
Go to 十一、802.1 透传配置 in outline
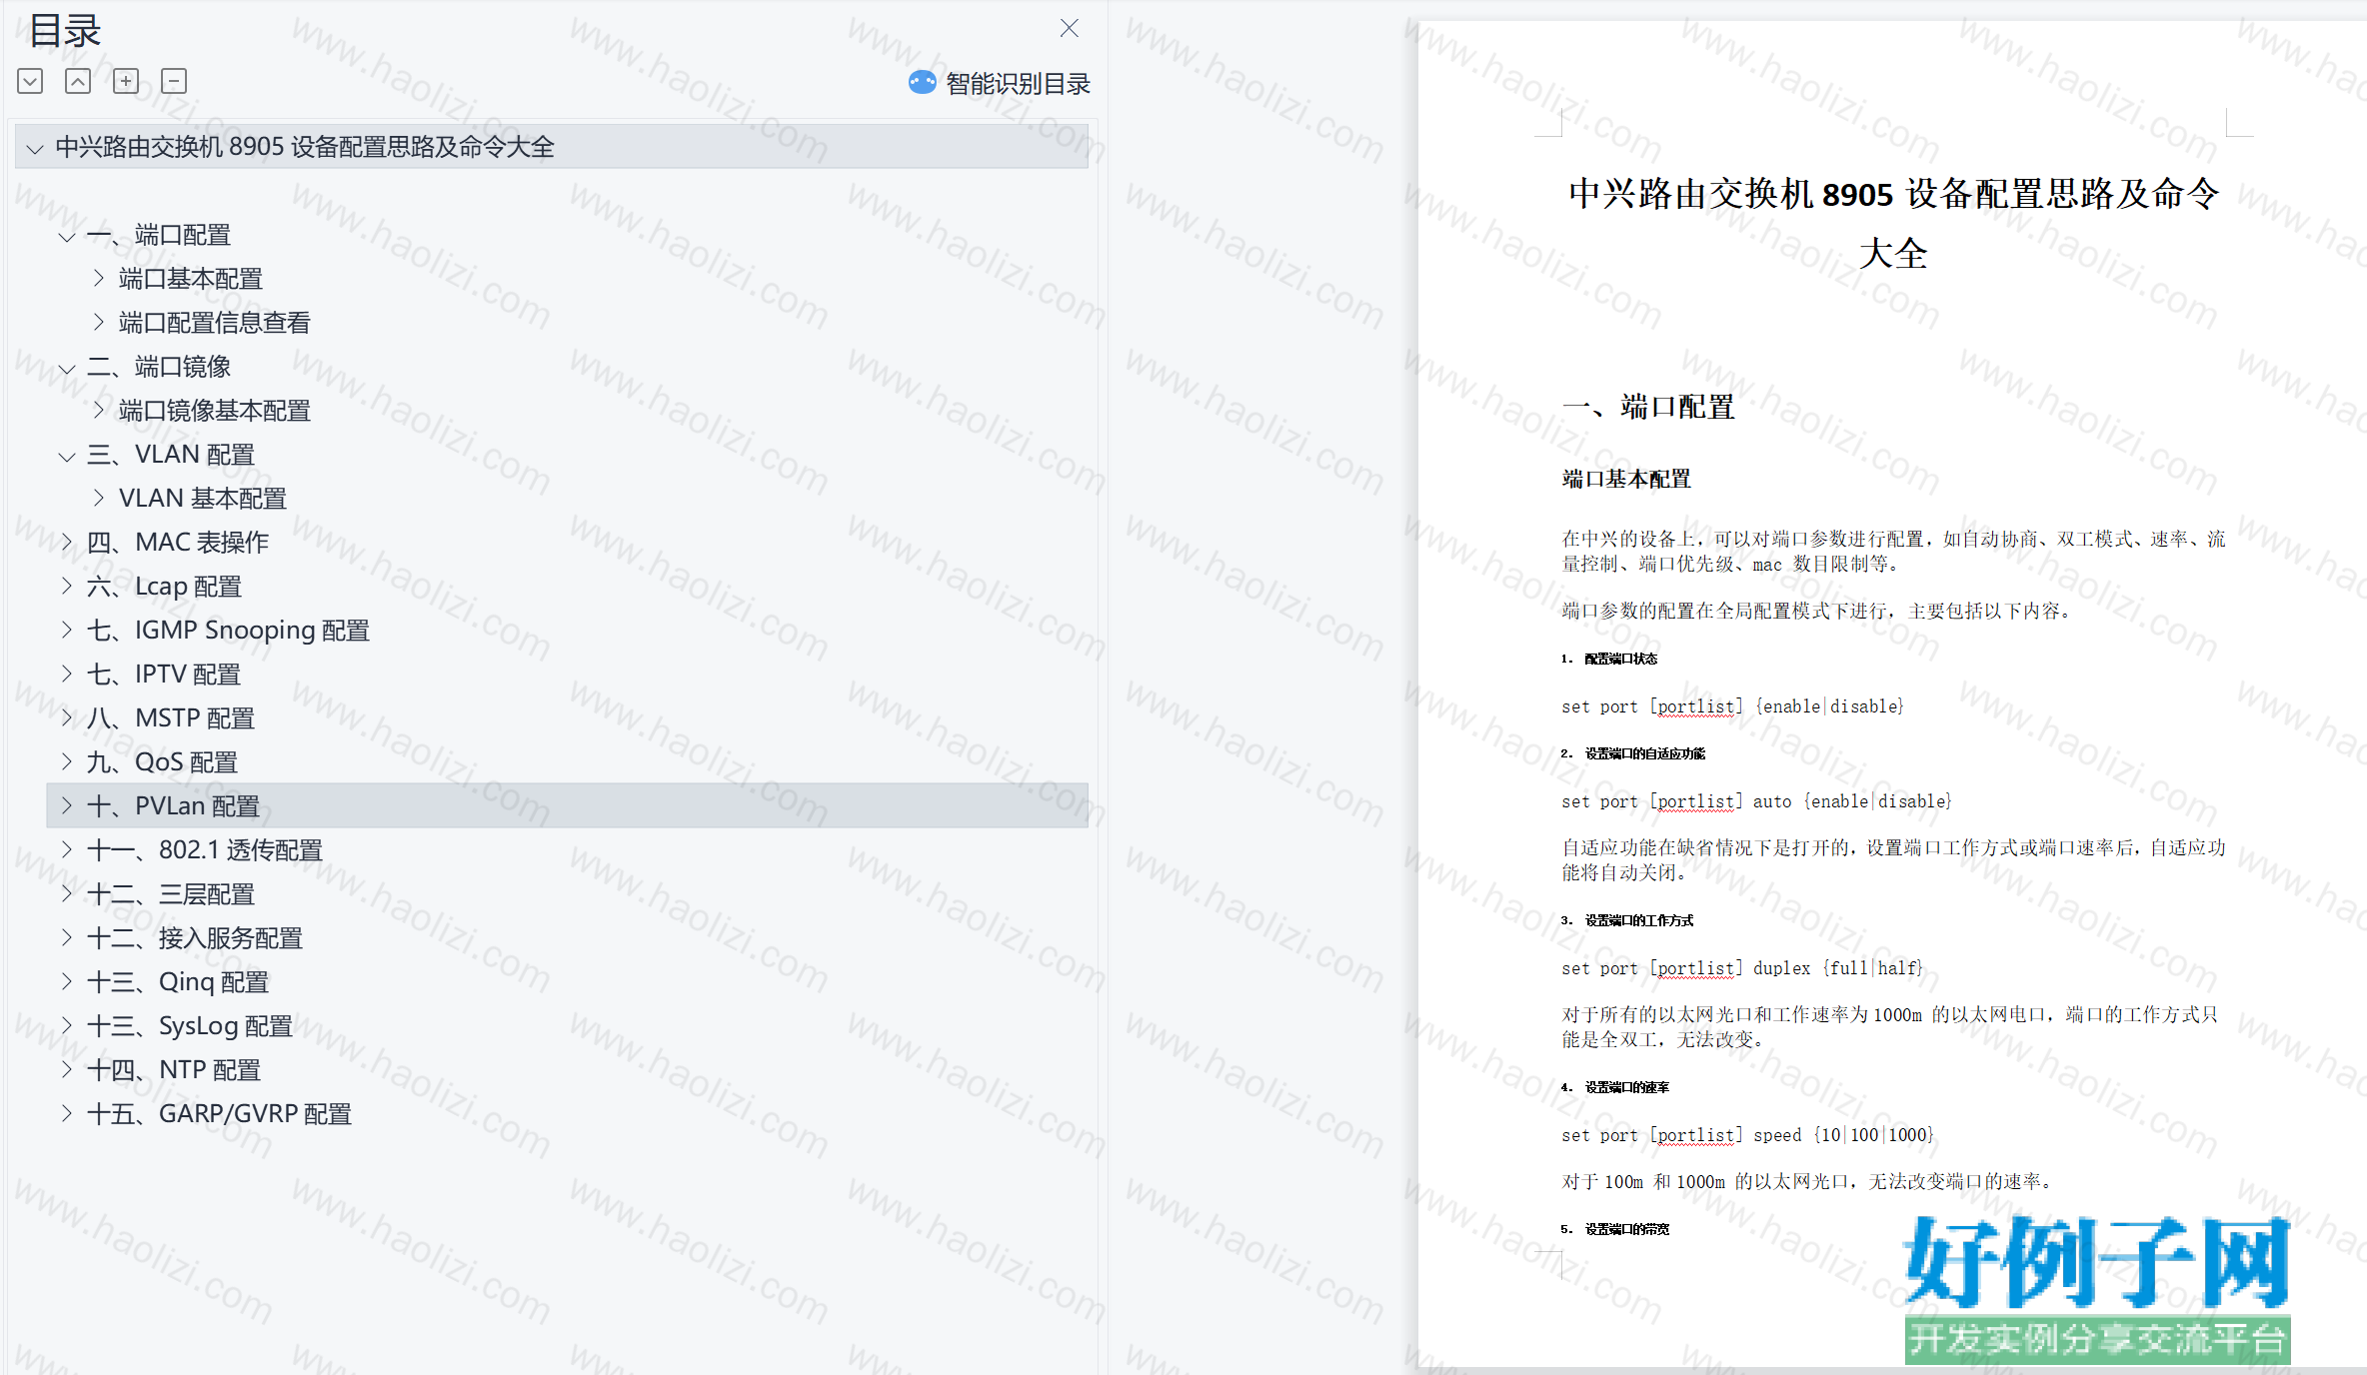[205, 850]
